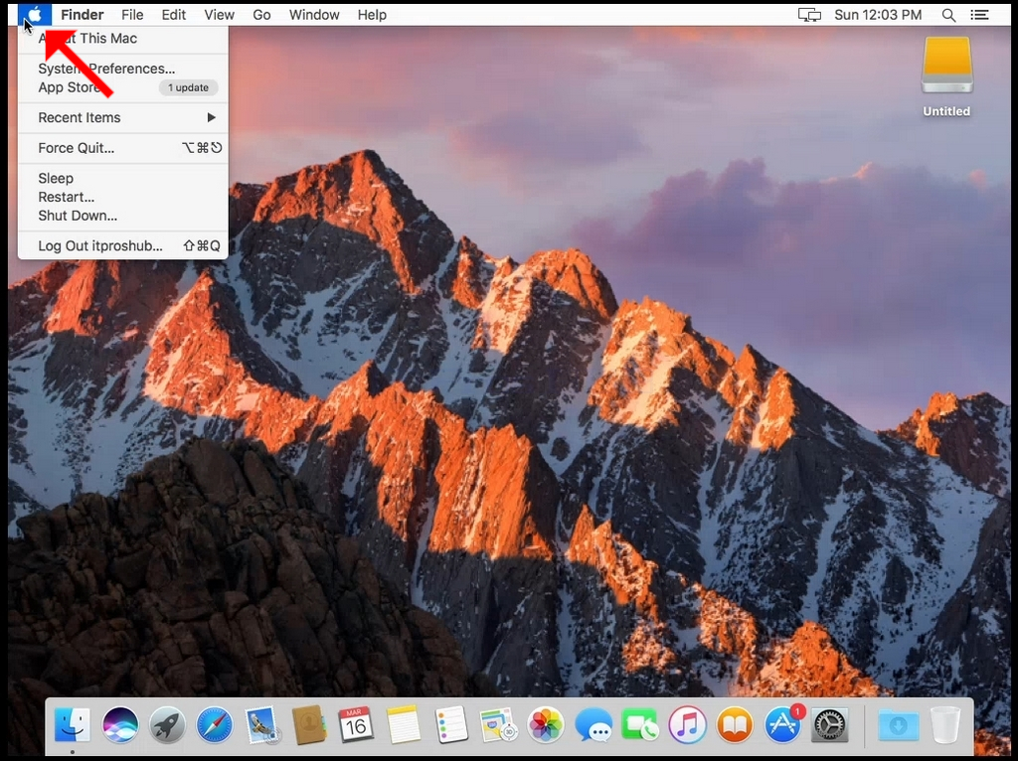Launch iTunes from the Dock
1018x761 pixels.
point(687,724)
